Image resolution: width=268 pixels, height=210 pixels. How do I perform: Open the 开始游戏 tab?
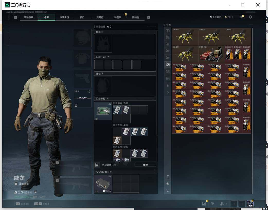29,17
